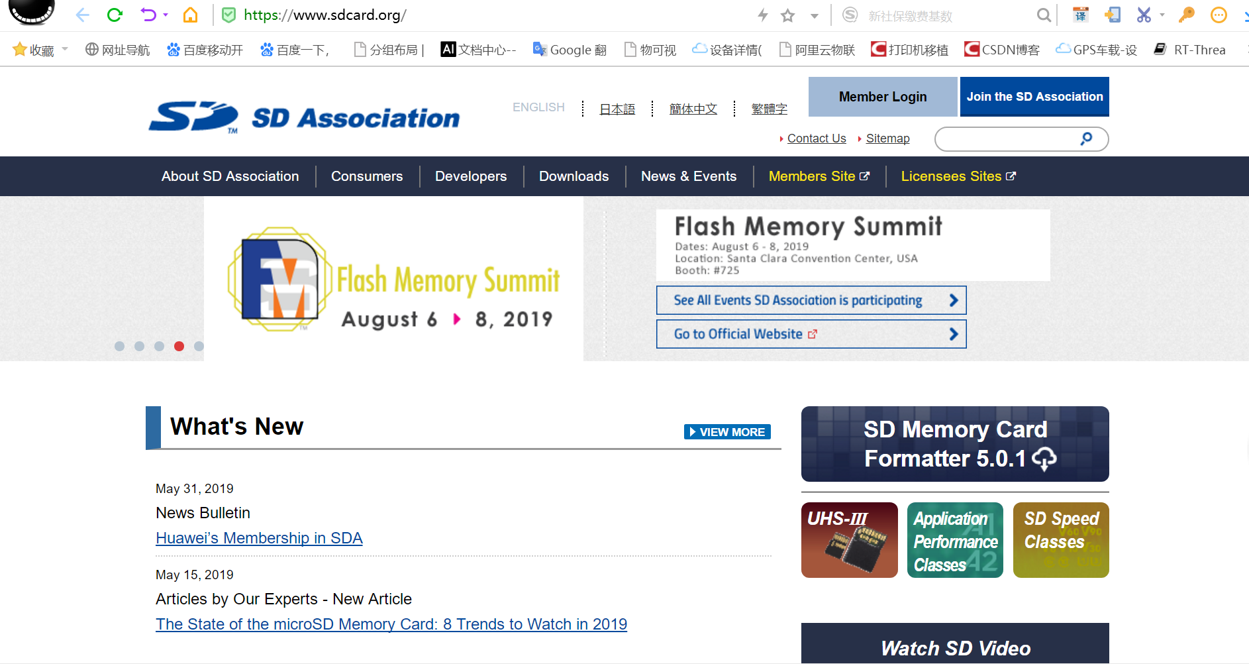The height and width of the screenshot is (664, 1249).
Task: Click the yellow chat bubble toolbar icon
Action: (x=1219, y=15)
